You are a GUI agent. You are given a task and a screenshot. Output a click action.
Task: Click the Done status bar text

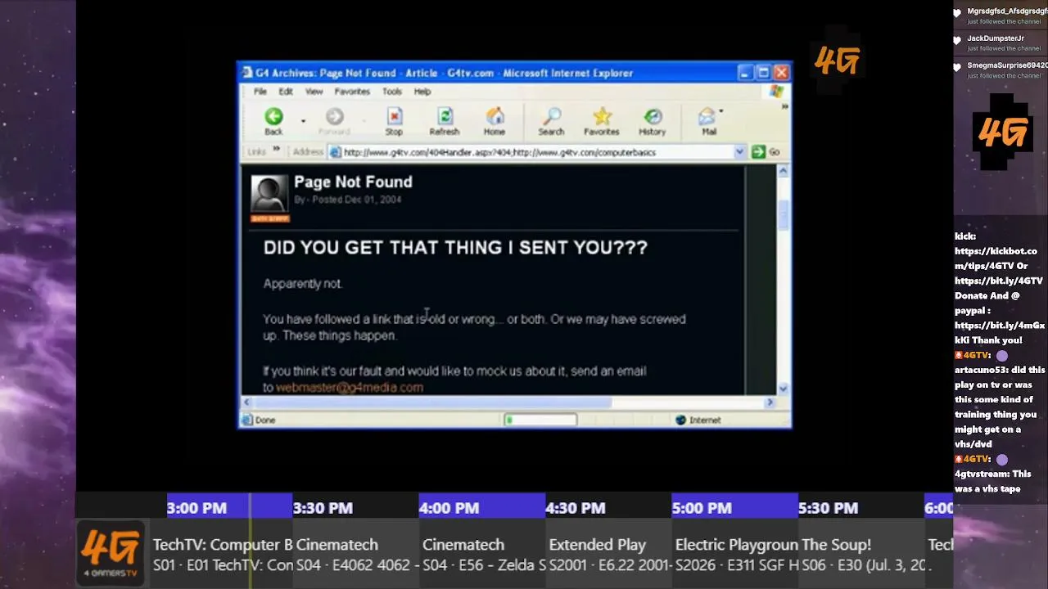[265, 420]
